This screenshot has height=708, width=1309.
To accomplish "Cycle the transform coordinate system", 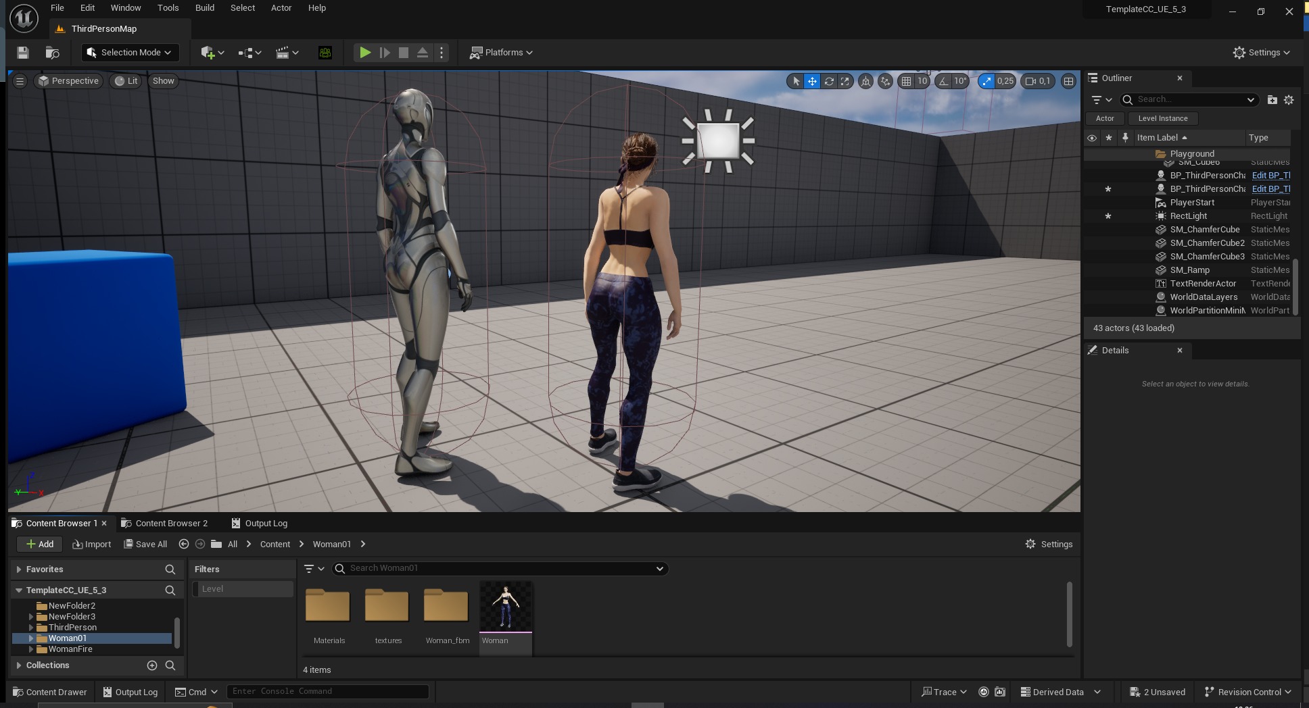I will tap(865, 81).
